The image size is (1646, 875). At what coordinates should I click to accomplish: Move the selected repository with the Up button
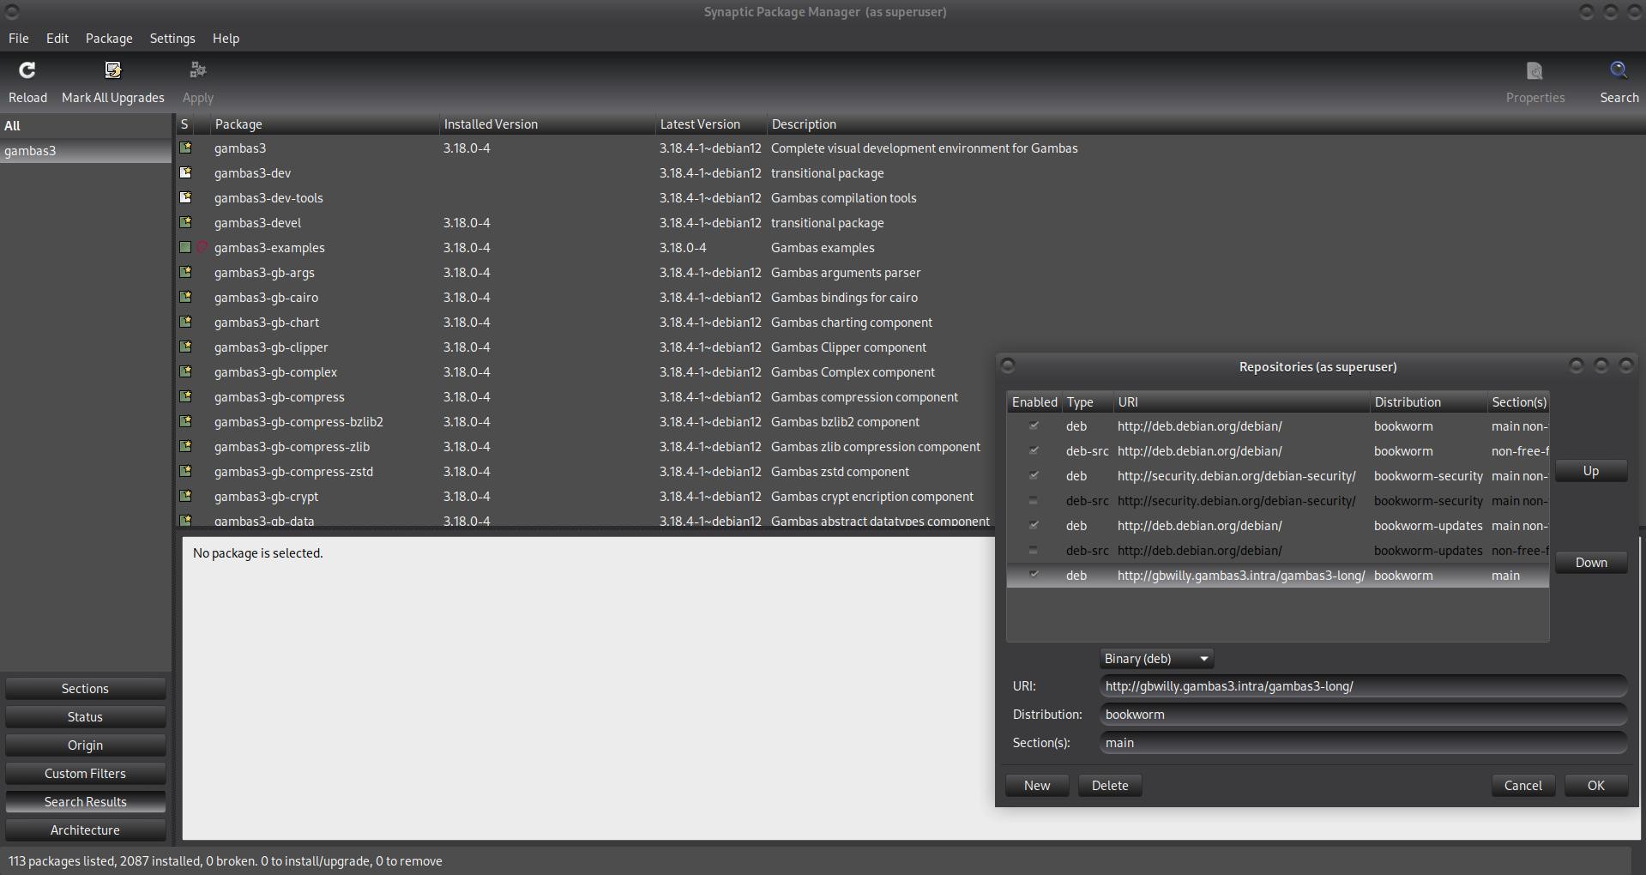click(x=1590, y=471)
